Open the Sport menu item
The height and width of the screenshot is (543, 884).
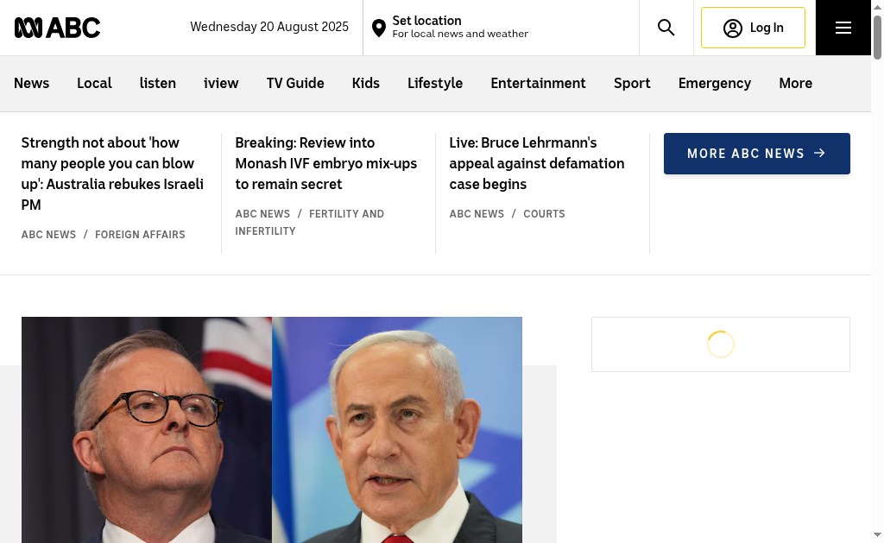[631, 84]
